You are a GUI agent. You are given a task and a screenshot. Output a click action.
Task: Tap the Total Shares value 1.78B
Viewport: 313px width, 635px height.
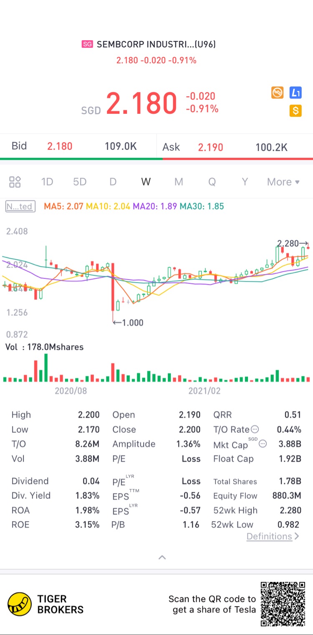coord(290,481)
